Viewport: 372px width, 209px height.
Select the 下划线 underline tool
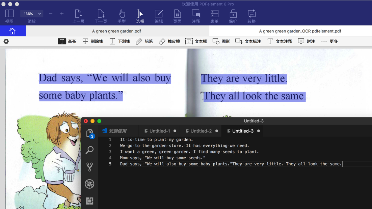pyautogui.click(x=120, y=41)
